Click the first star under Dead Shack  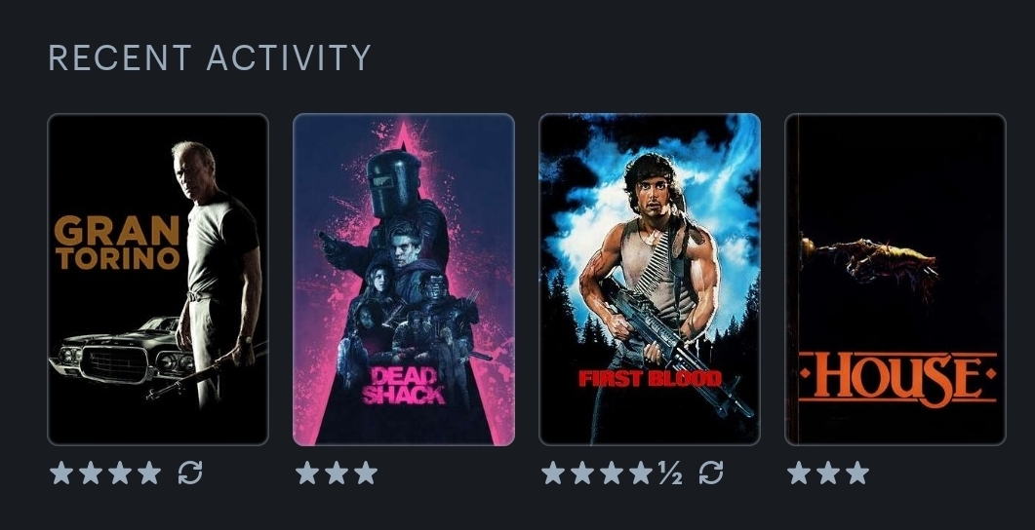[x=307, y=473]
